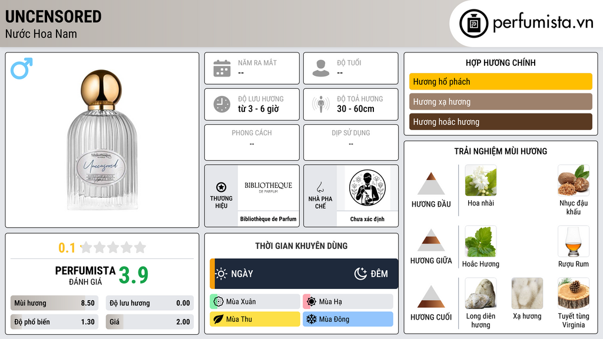
Task: Click the star badge icon above Thương hiệu
Action: [221, 187]
